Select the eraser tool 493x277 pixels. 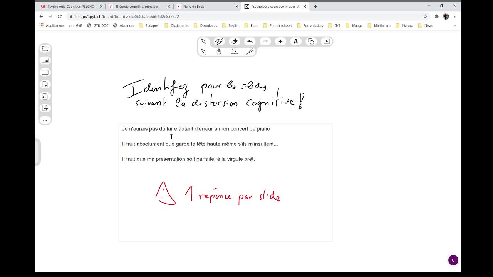pyautogui.click(x=235, y=42)
